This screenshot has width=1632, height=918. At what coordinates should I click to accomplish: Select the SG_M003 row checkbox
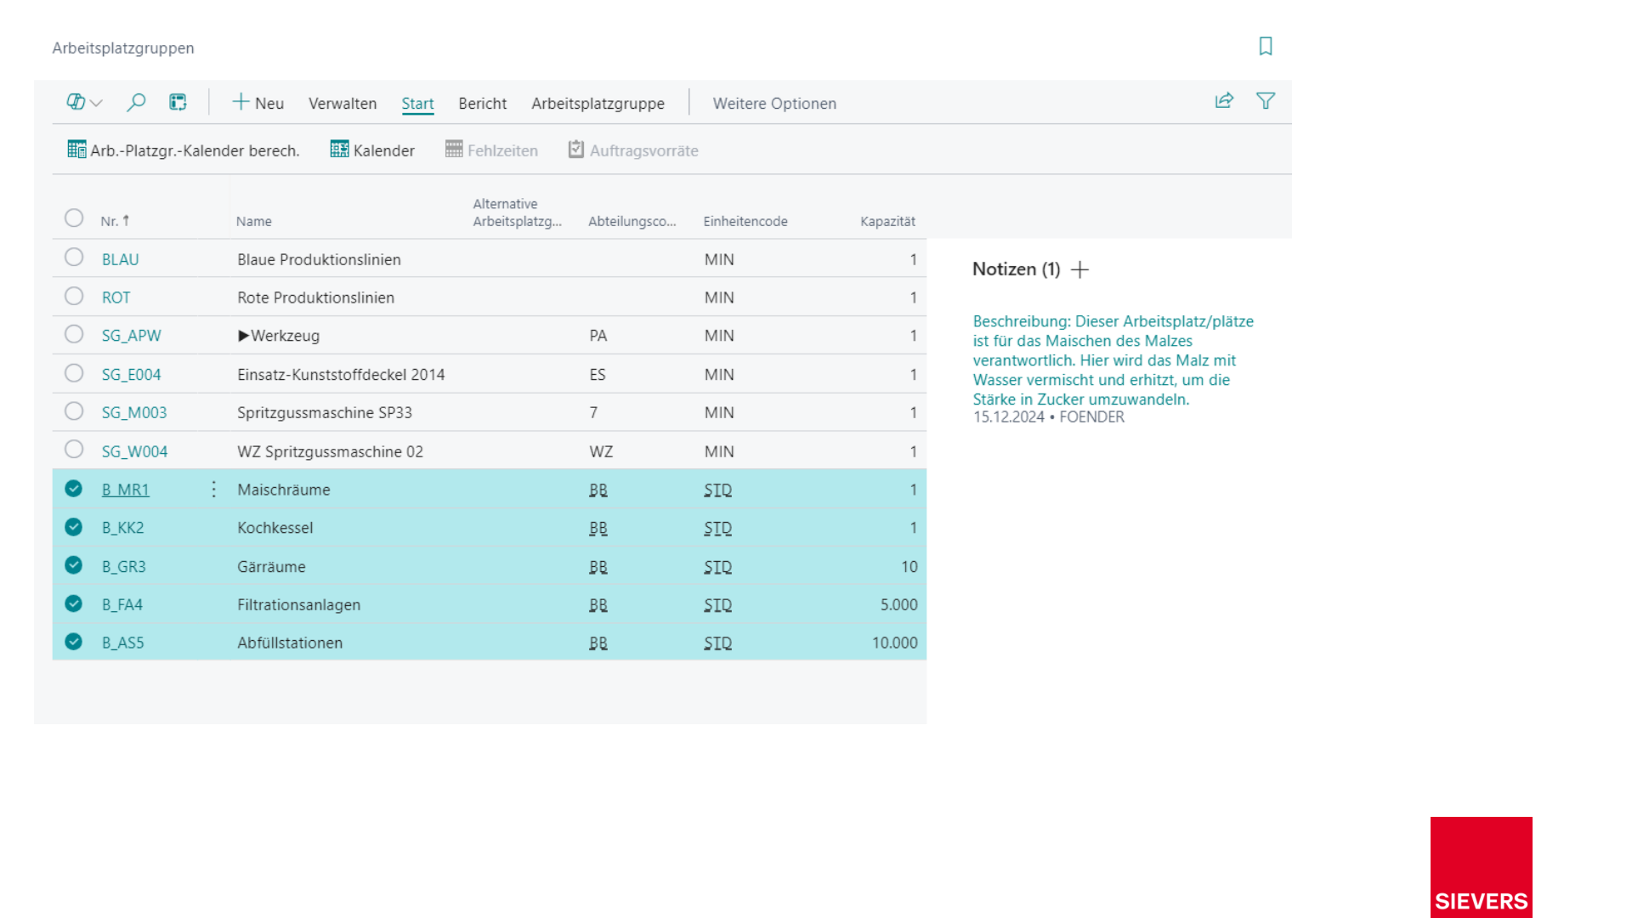coord(74,411)
